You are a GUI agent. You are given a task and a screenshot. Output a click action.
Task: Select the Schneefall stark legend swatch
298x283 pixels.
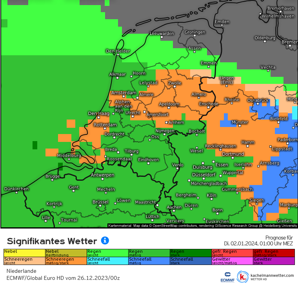tap(191, 261)
